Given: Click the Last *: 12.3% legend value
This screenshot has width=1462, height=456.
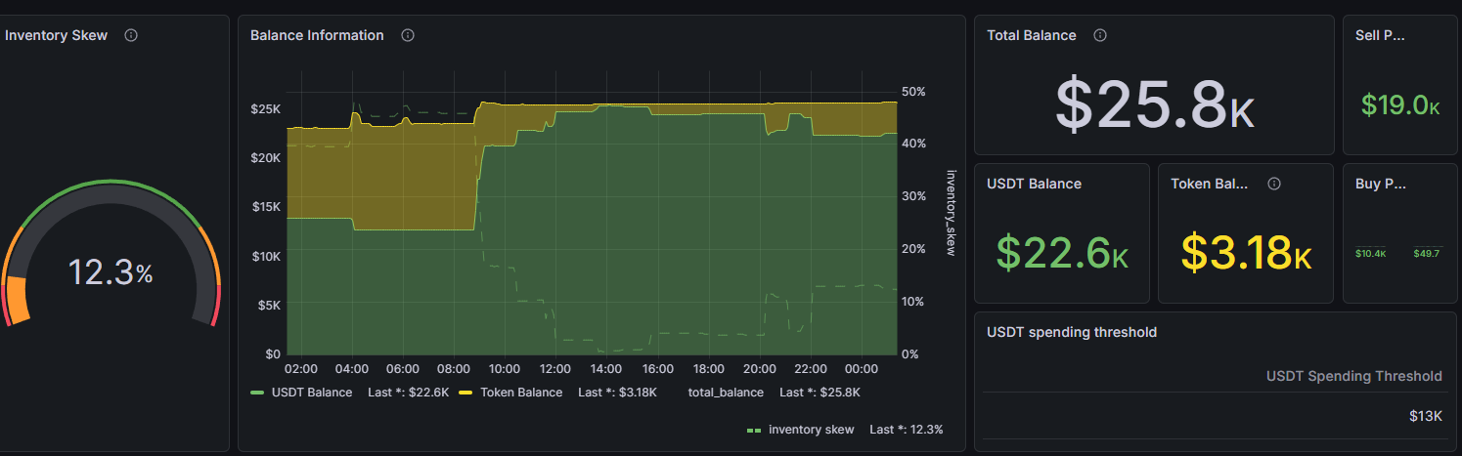Looking at the screenshot, I should (906, 430).
